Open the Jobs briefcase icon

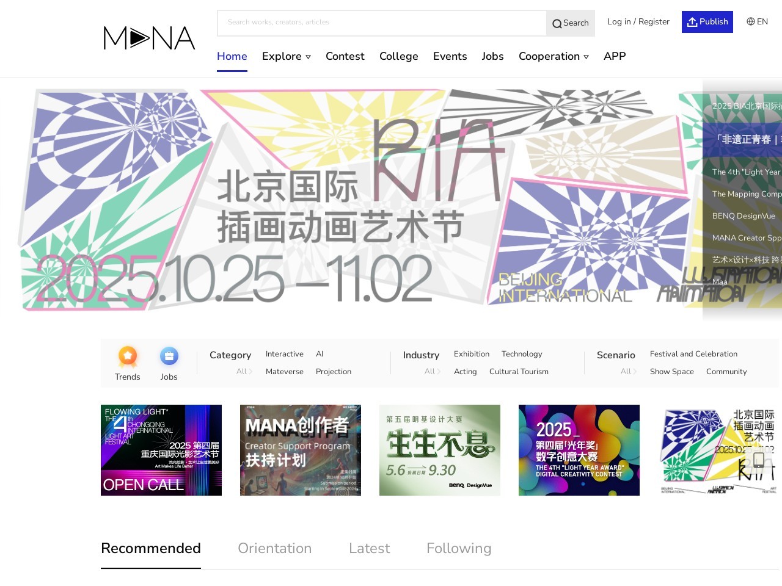point(169,356)
